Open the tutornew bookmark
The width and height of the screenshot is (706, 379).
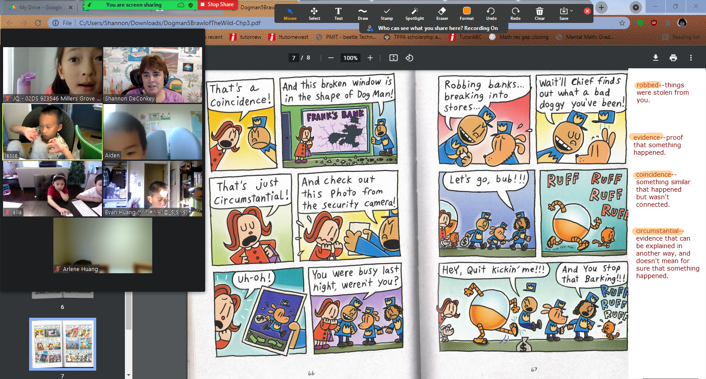(246, 37)
